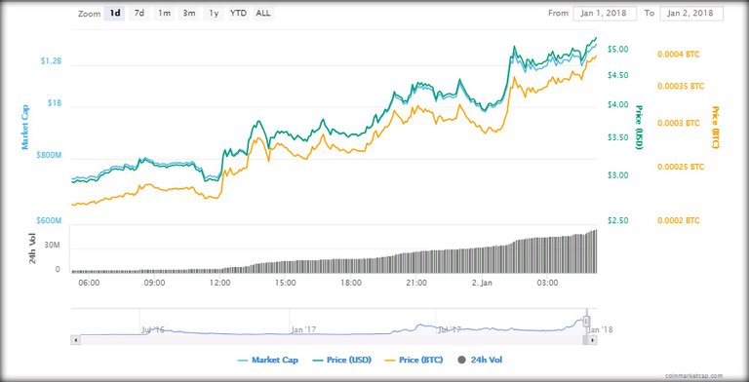Click the Market Cap axis title

[24, 128]
